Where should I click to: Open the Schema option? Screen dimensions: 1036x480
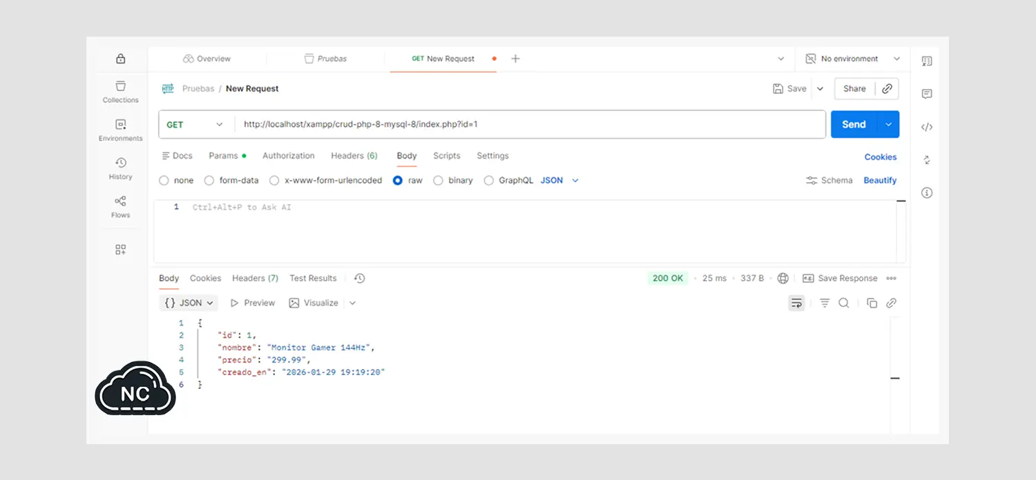pos(829,181)
